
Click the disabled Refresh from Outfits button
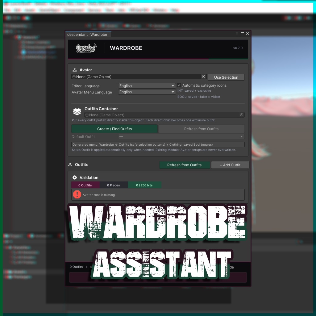(x=201, y=129)
